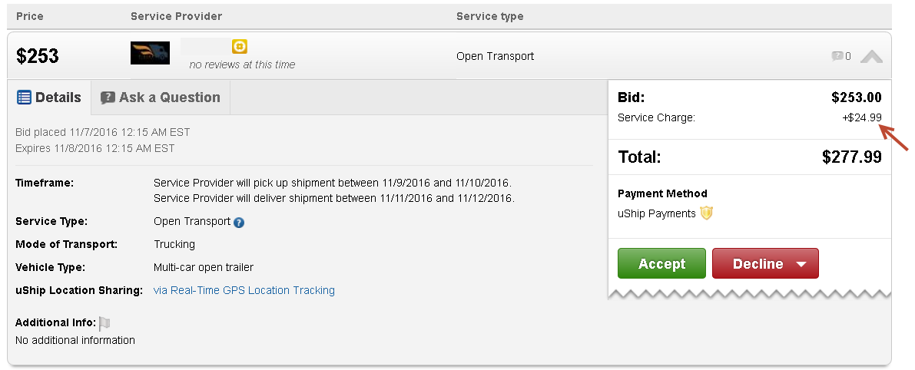
Task: Click the Price column header
Action: (30, 16)
